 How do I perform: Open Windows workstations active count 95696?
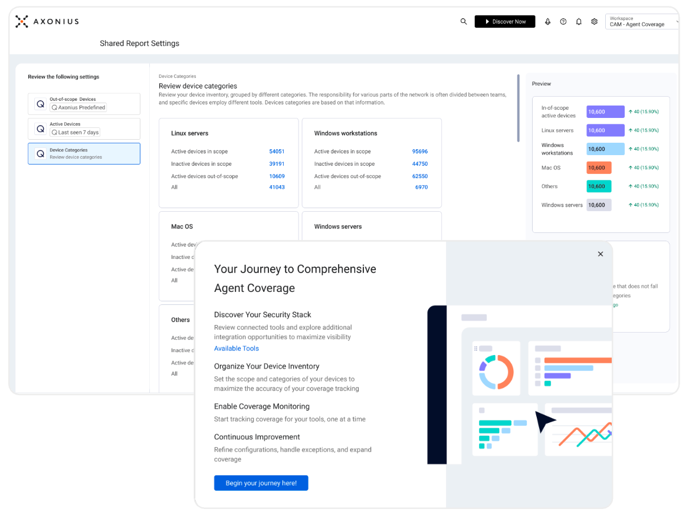point(419,151)
